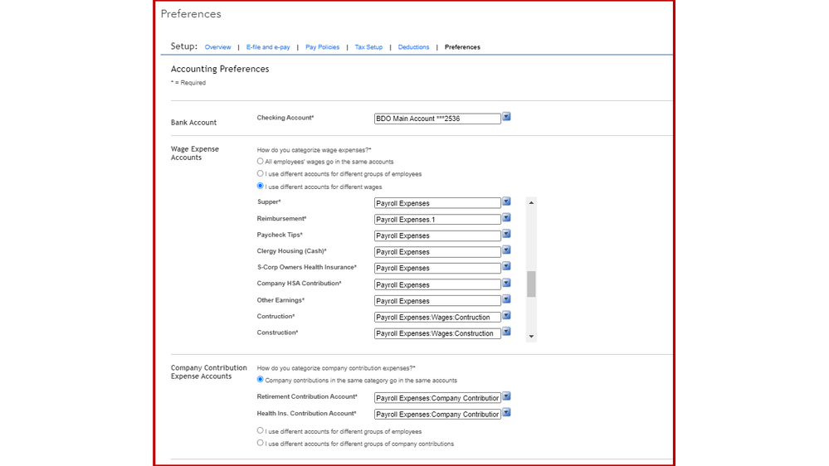The width and height of the screenshot is (829, 466).
Task: Expand the Reimbursement account dropdown arrow
Action: click(506, 219)
